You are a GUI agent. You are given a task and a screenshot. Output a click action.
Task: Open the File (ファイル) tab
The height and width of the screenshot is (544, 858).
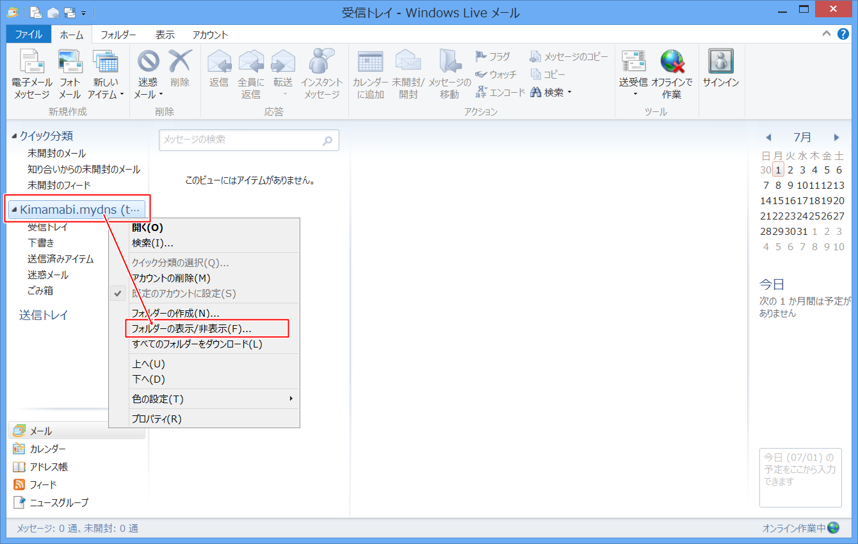29,35
